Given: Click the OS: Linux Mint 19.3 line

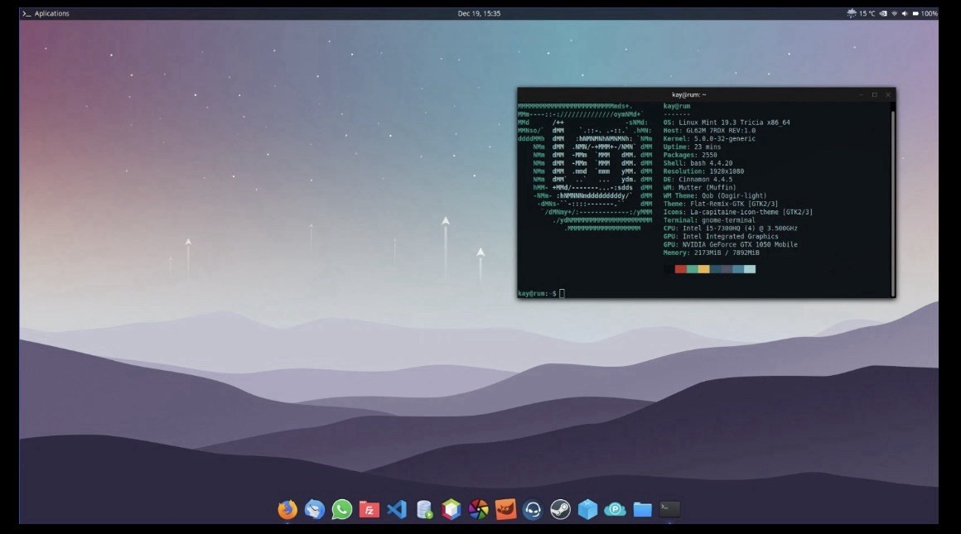Looking at the screenshot, I should (x=727, y=123).
